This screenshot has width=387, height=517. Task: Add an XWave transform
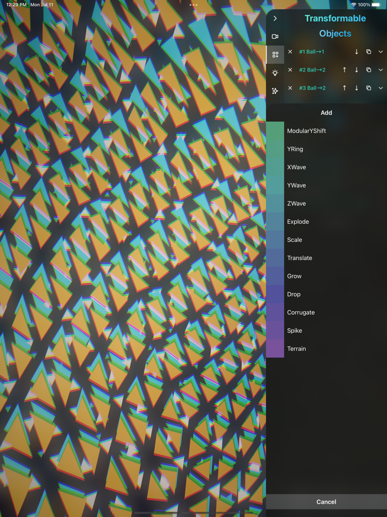326,167
